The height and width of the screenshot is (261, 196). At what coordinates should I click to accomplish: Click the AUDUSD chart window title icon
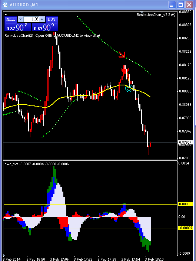click(5, 4)
